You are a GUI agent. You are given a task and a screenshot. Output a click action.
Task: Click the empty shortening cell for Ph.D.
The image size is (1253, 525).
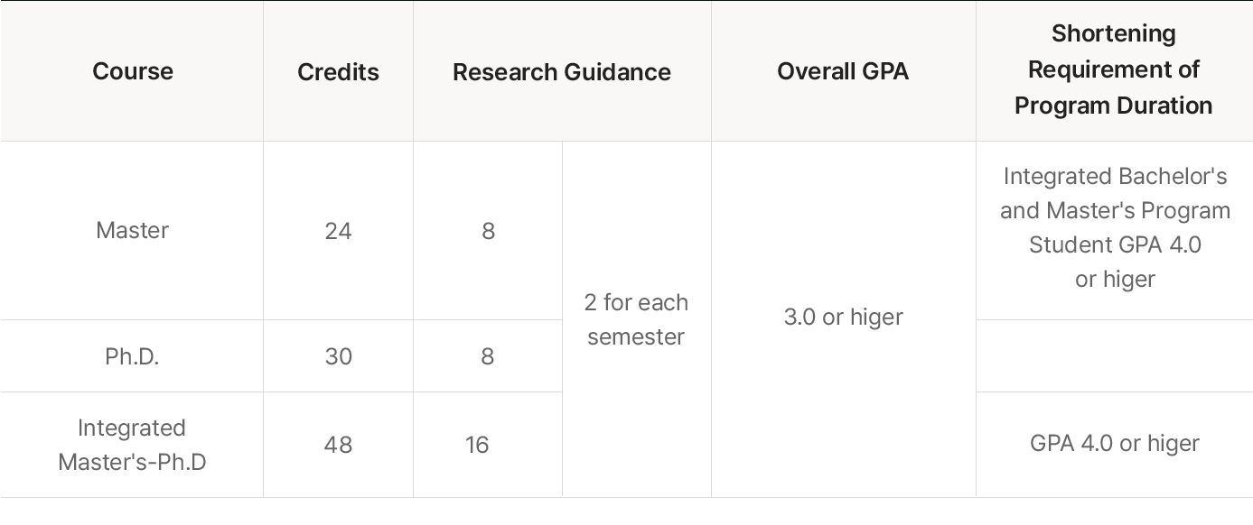coord(1114,356)
